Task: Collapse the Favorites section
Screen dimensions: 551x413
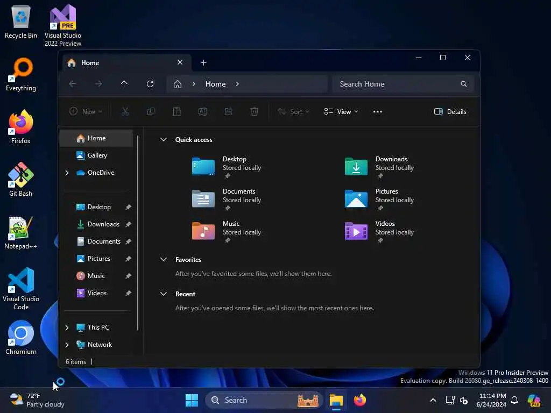Action: [164, 260]
